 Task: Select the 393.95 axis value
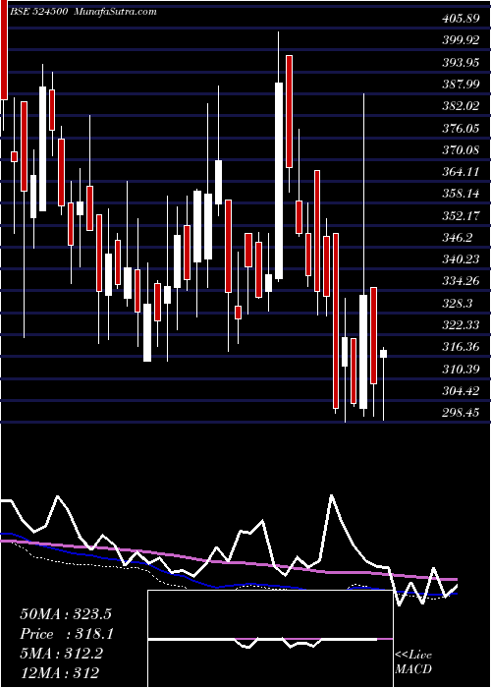[462, 62]
